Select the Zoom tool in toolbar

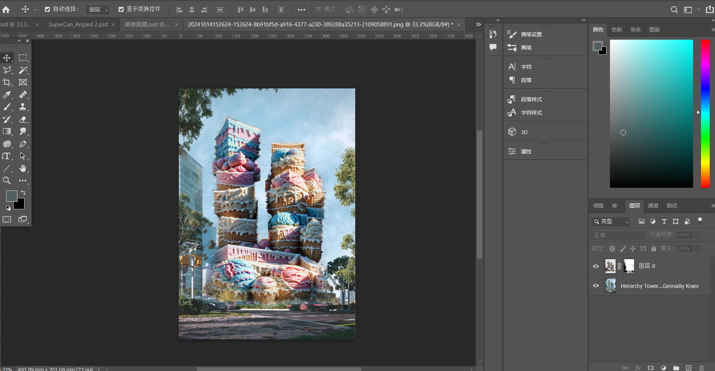[x=7, y=181]
